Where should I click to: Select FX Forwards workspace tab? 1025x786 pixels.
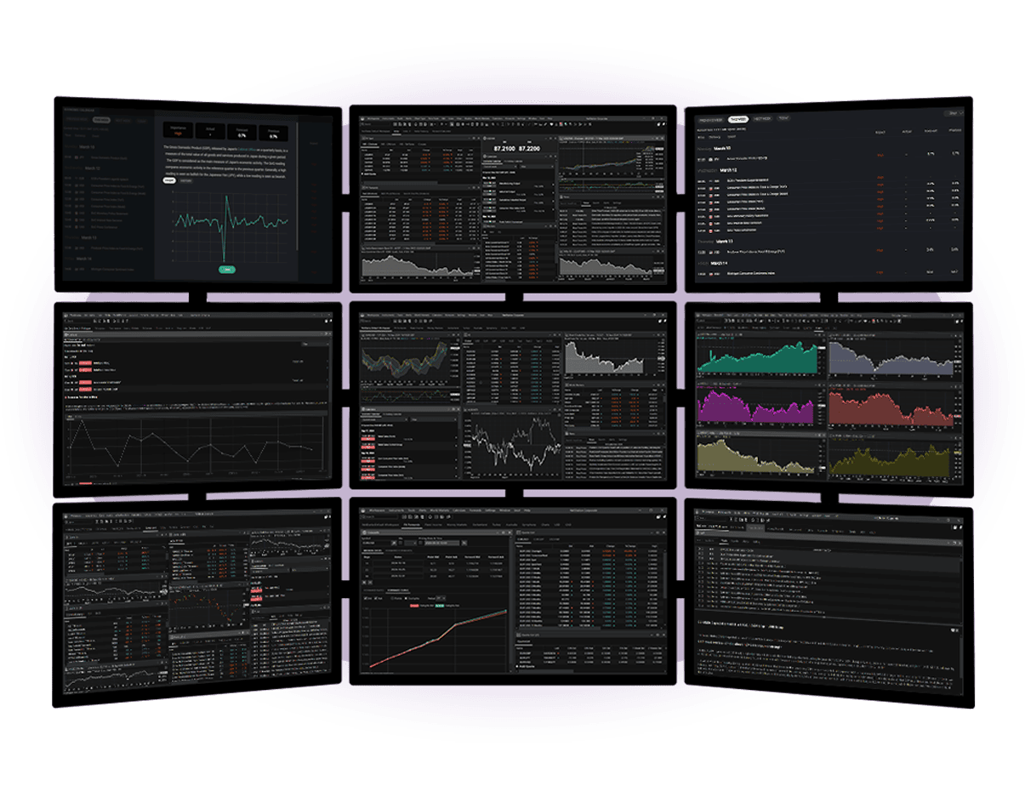click(412, 525)
